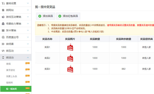Click the 奖品提供商 column header
The width and height of the screenshot is (154, 94).
click(147, 39)
